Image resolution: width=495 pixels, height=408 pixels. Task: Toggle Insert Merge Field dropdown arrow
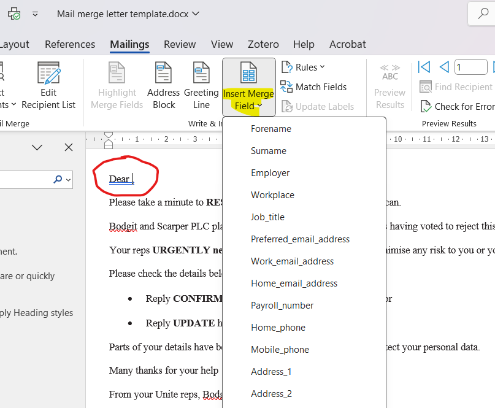[x=259, y=106]
